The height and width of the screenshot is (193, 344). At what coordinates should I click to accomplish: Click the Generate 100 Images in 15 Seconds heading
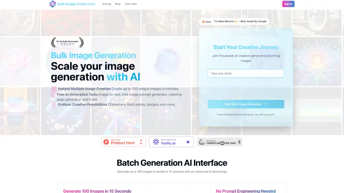[97, 191]
